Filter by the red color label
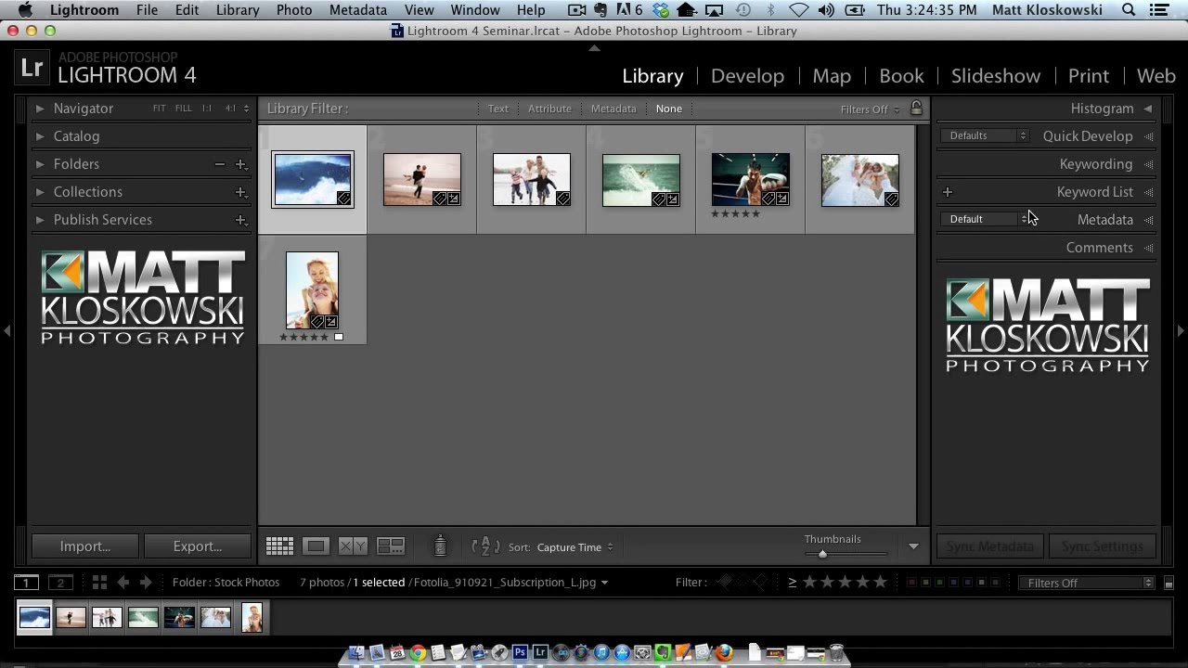This screenshot has width=1188, height=668. pos(911,583)
